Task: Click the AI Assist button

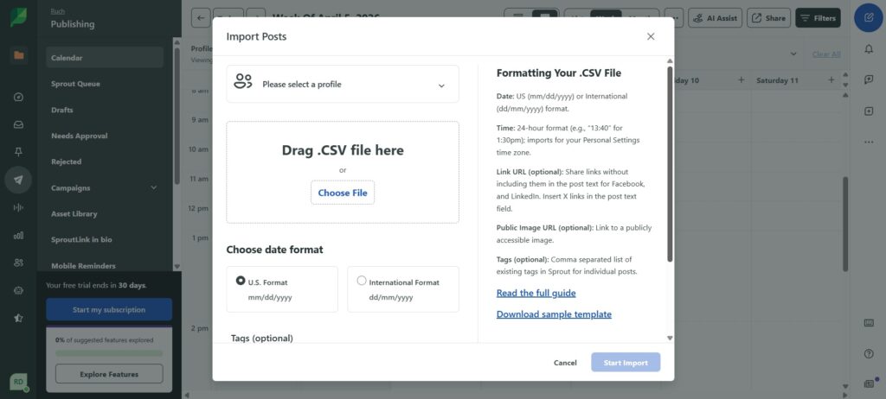Action: pyautogui.click(x=715, y=18)
